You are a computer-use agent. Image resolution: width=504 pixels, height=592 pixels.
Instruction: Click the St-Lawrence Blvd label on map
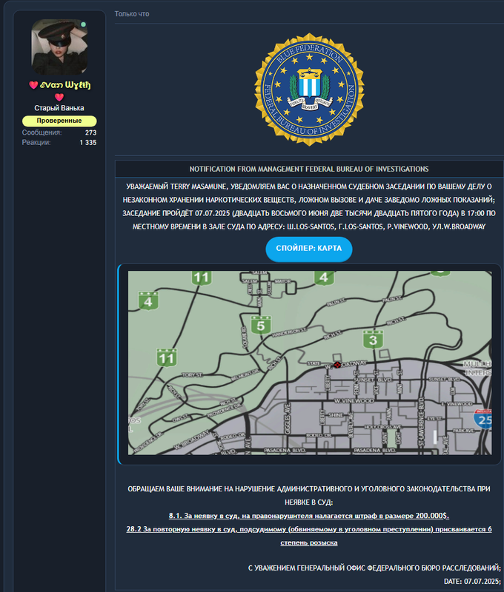[420, 422]
